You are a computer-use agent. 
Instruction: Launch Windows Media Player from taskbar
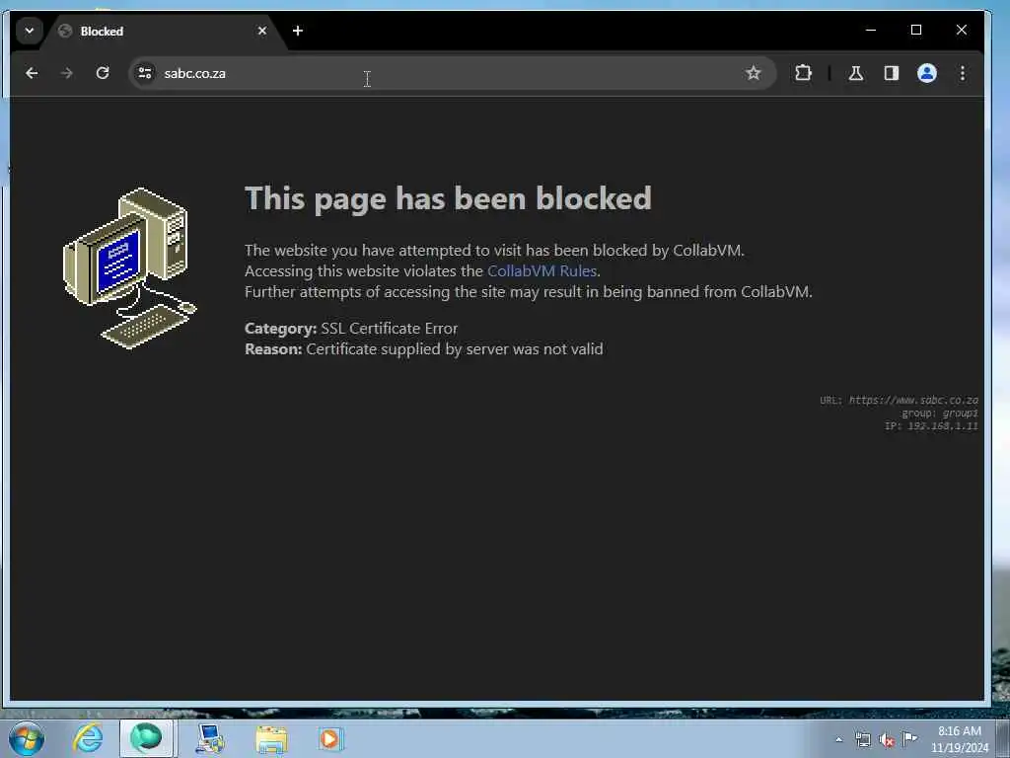click(330, 738)
